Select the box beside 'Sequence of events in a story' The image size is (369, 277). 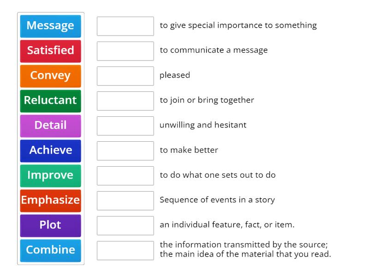[x=125, y=200]
